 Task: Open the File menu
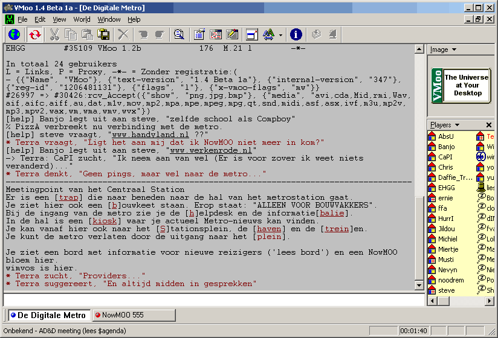(x=22, y=20)
